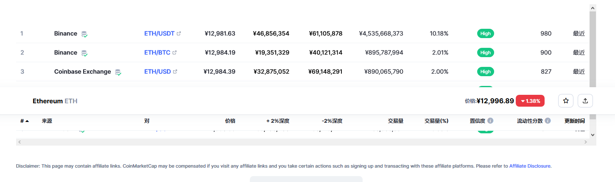
Task: Sort by the 交易量(%) column header
Action: [436, 121]
